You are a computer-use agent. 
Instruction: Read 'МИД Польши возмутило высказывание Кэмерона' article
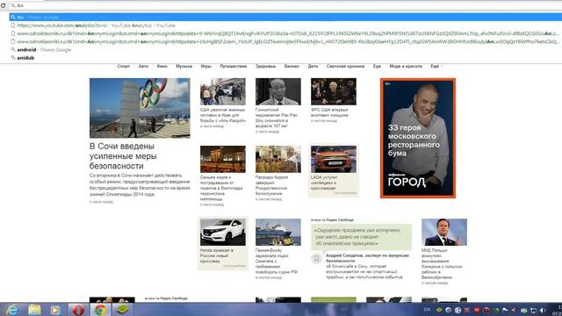[x=442, y=263]
